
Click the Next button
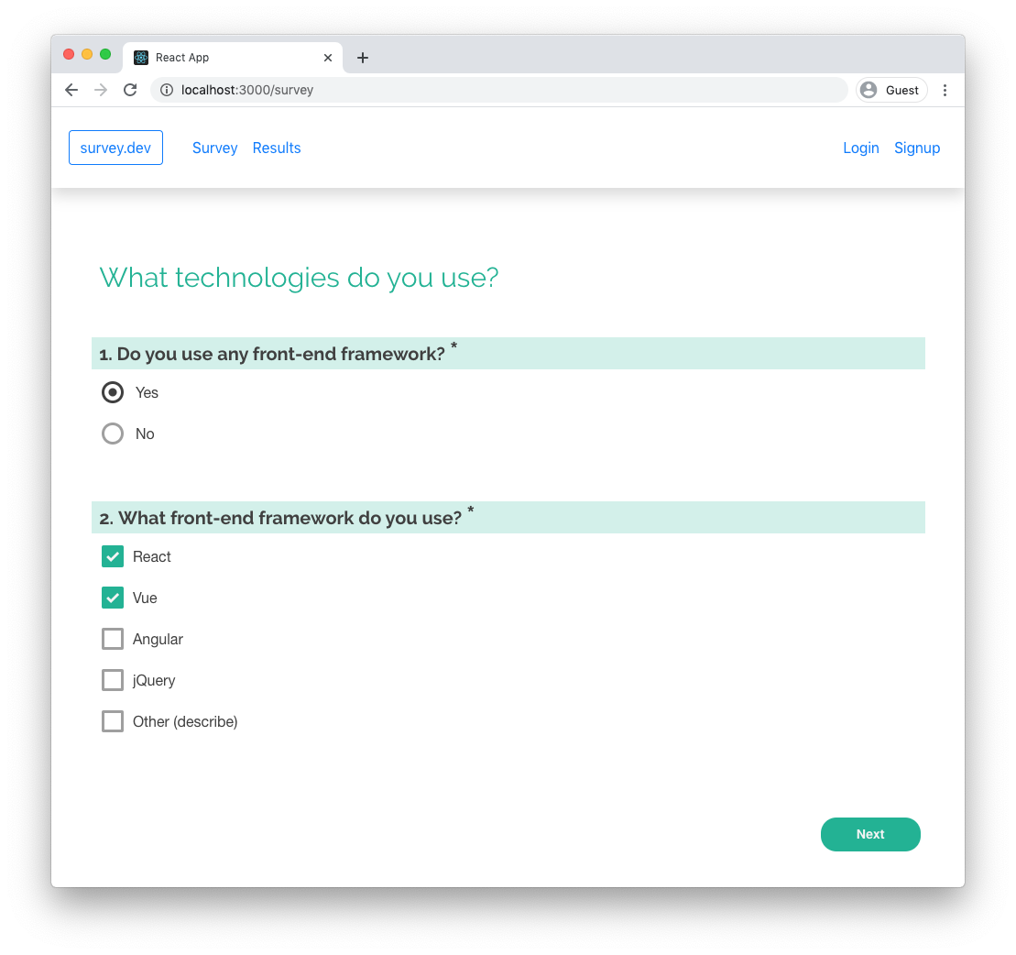pos(869,834)
